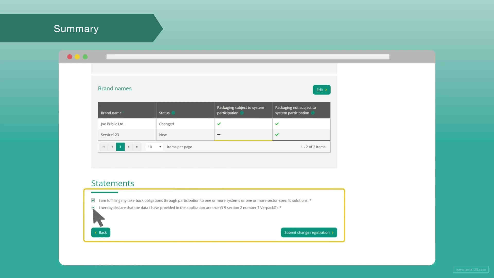494x278 pixels.
Task: Click the yellow minimize window dot
Action: pyautogui.click(x=77, y=57)
